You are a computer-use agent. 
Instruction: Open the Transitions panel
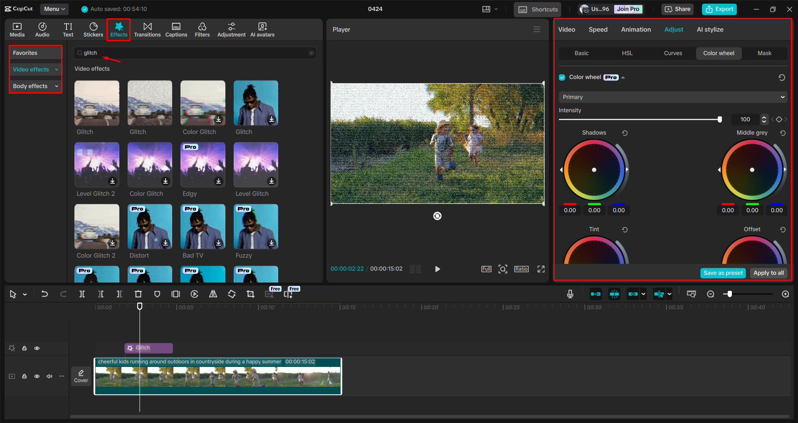[x=147, y=29]
